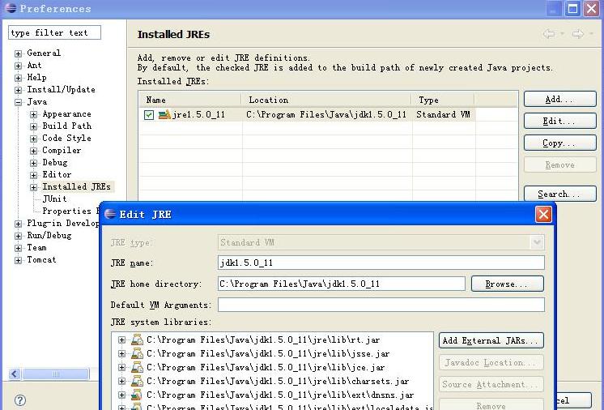
Task: Expand the Build Path node
Action: point(33,126)
